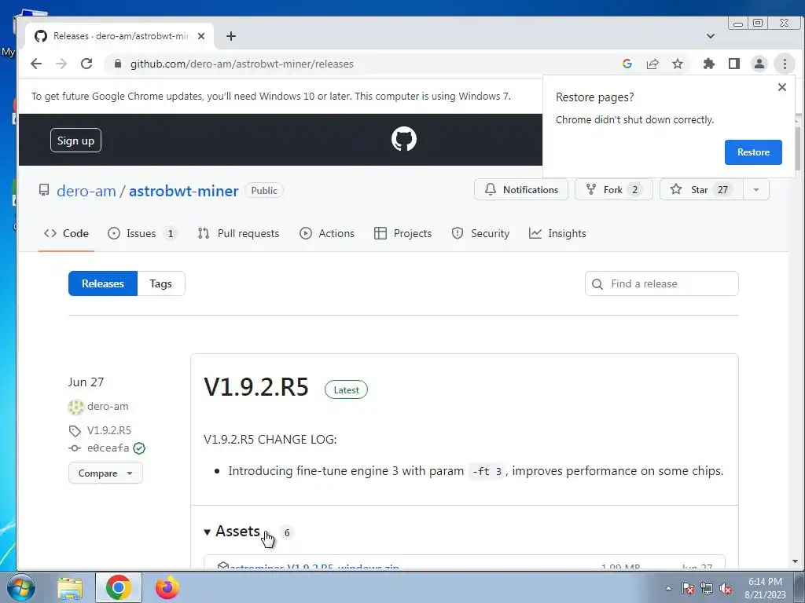Open the Insights tab
Viewport: 805px width, 603px height.
tap(557, 233)
